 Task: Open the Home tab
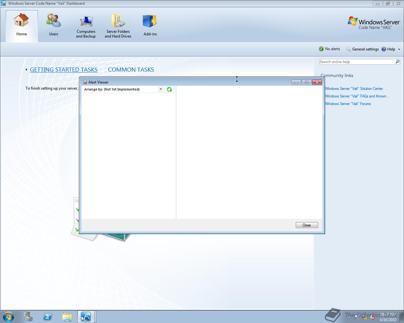(x=22, y=26)
